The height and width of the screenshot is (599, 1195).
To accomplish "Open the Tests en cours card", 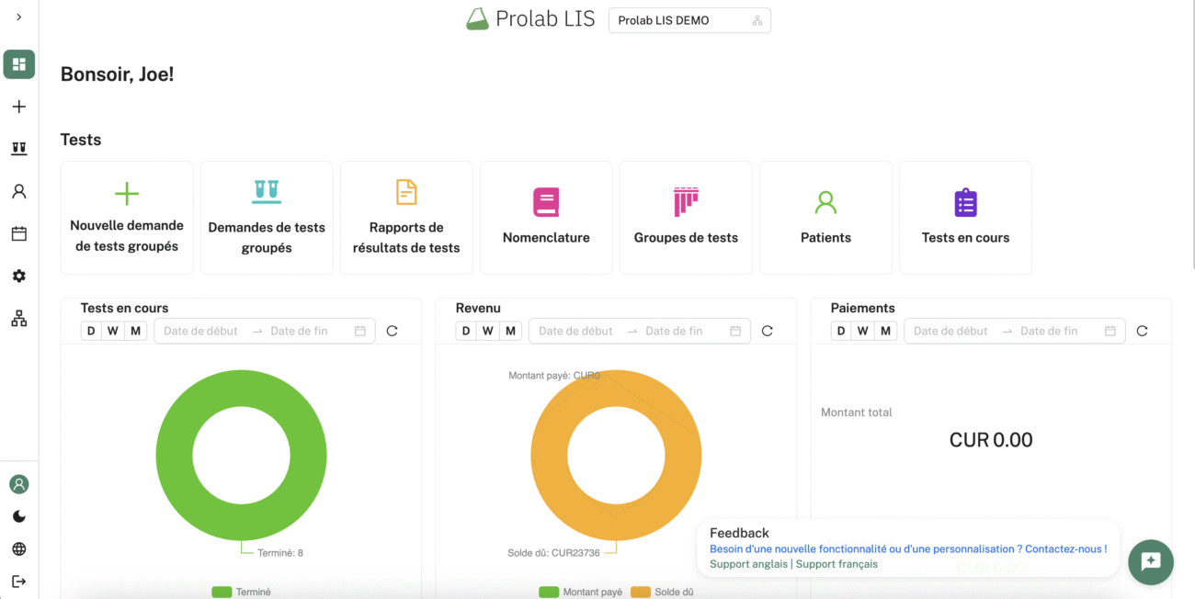I will coord(965,218).
